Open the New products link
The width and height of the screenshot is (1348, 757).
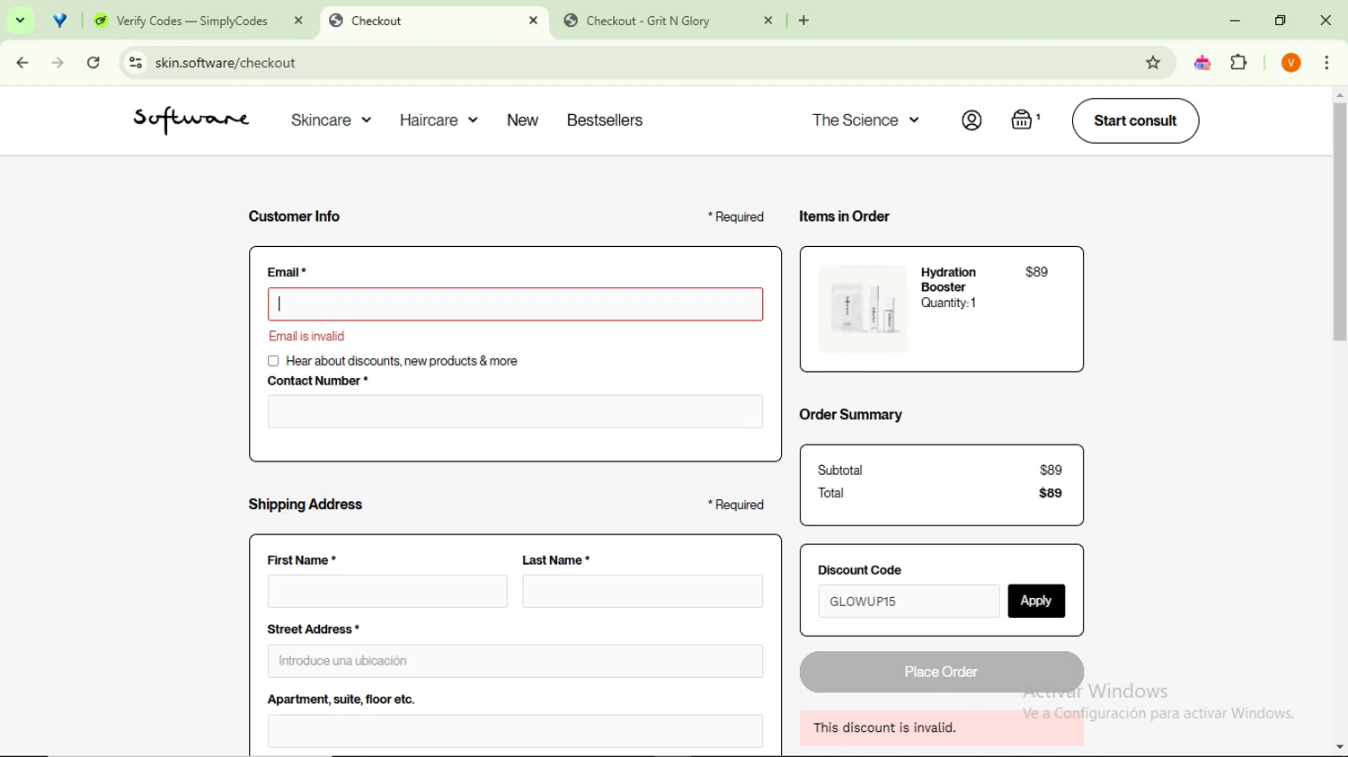click(x=522, y=120)
